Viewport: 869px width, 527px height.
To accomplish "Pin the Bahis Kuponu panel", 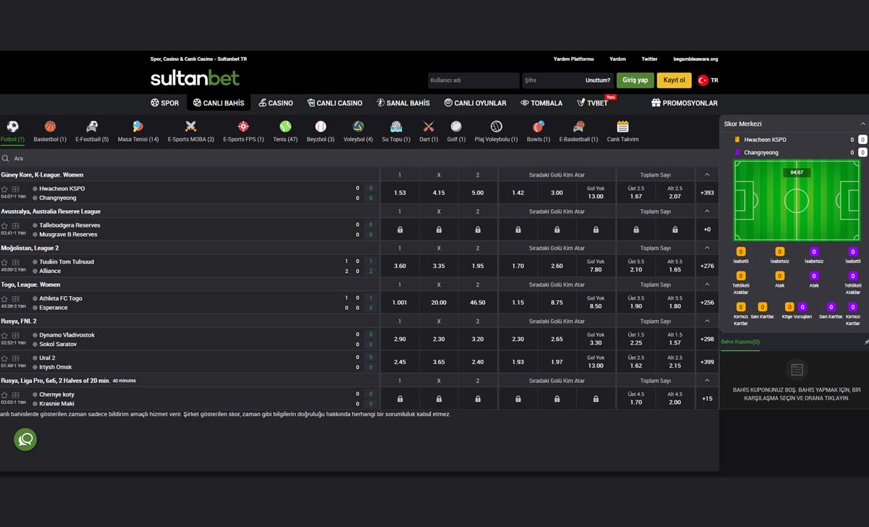I will tap(867, 342).
